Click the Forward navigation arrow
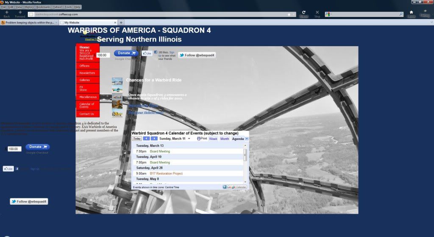This screenshot has height=237, width=434. pyautogui.click(x=20, y=12)
